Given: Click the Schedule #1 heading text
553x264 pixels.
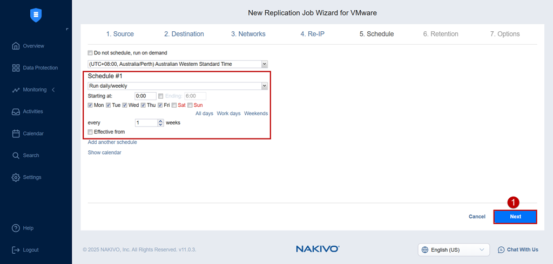Looking at the screenshot, I should click(104, 76).
